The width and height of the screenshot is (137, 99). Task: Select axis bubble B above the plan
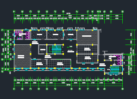pos(22,12)
